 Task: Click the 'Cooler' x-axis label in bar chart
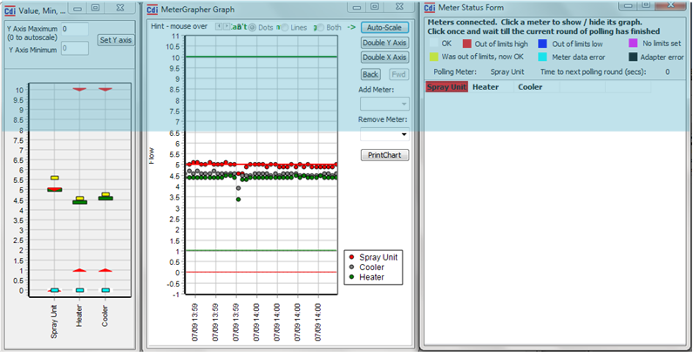(105, 316)
